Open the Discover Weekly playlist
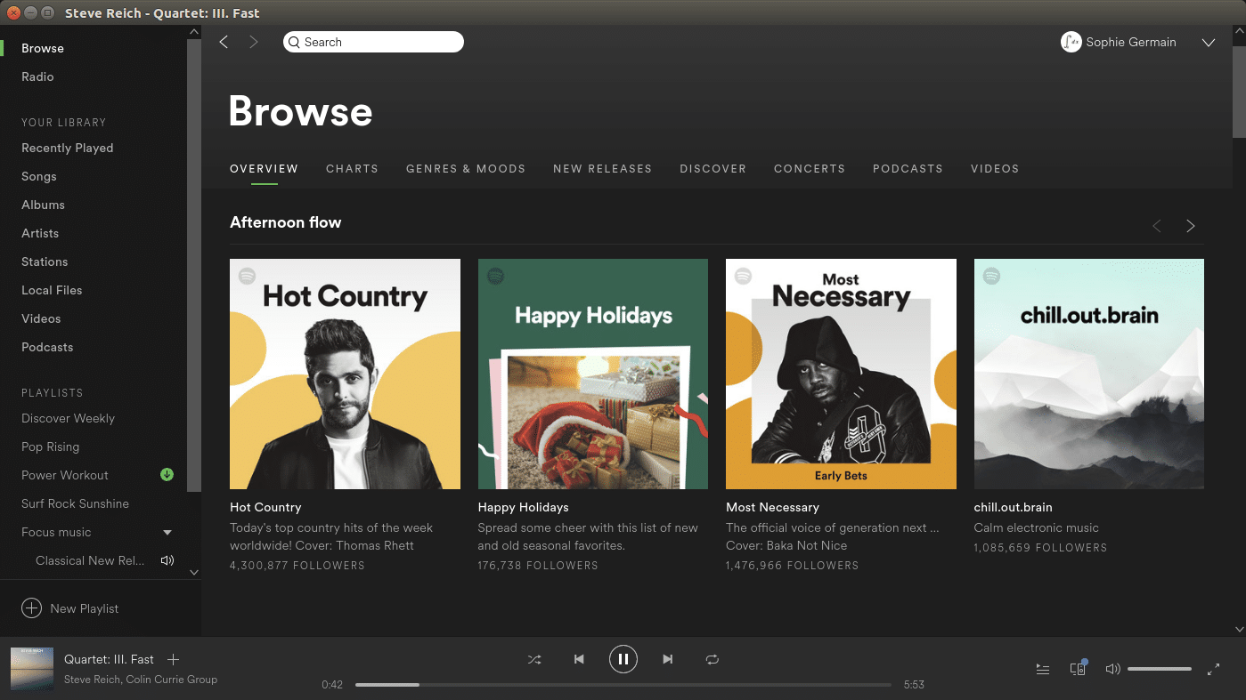 (68, 418)
